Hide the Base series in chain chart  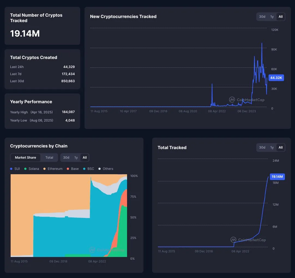[73, 169]
